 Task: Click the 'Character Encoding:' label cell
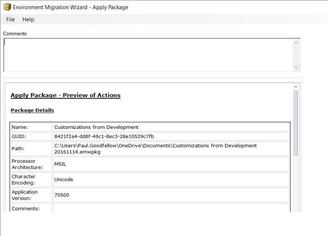click(x=31, y=180)
